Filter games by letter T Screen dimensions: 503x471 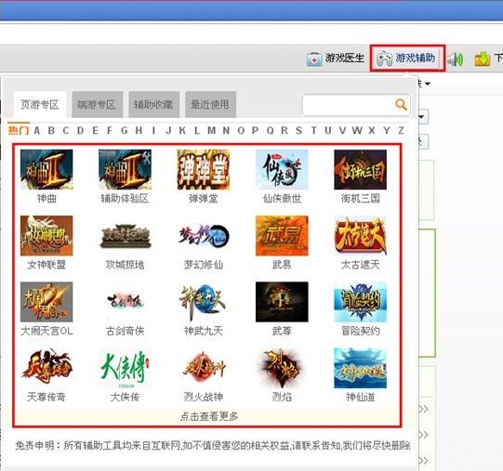313,130
